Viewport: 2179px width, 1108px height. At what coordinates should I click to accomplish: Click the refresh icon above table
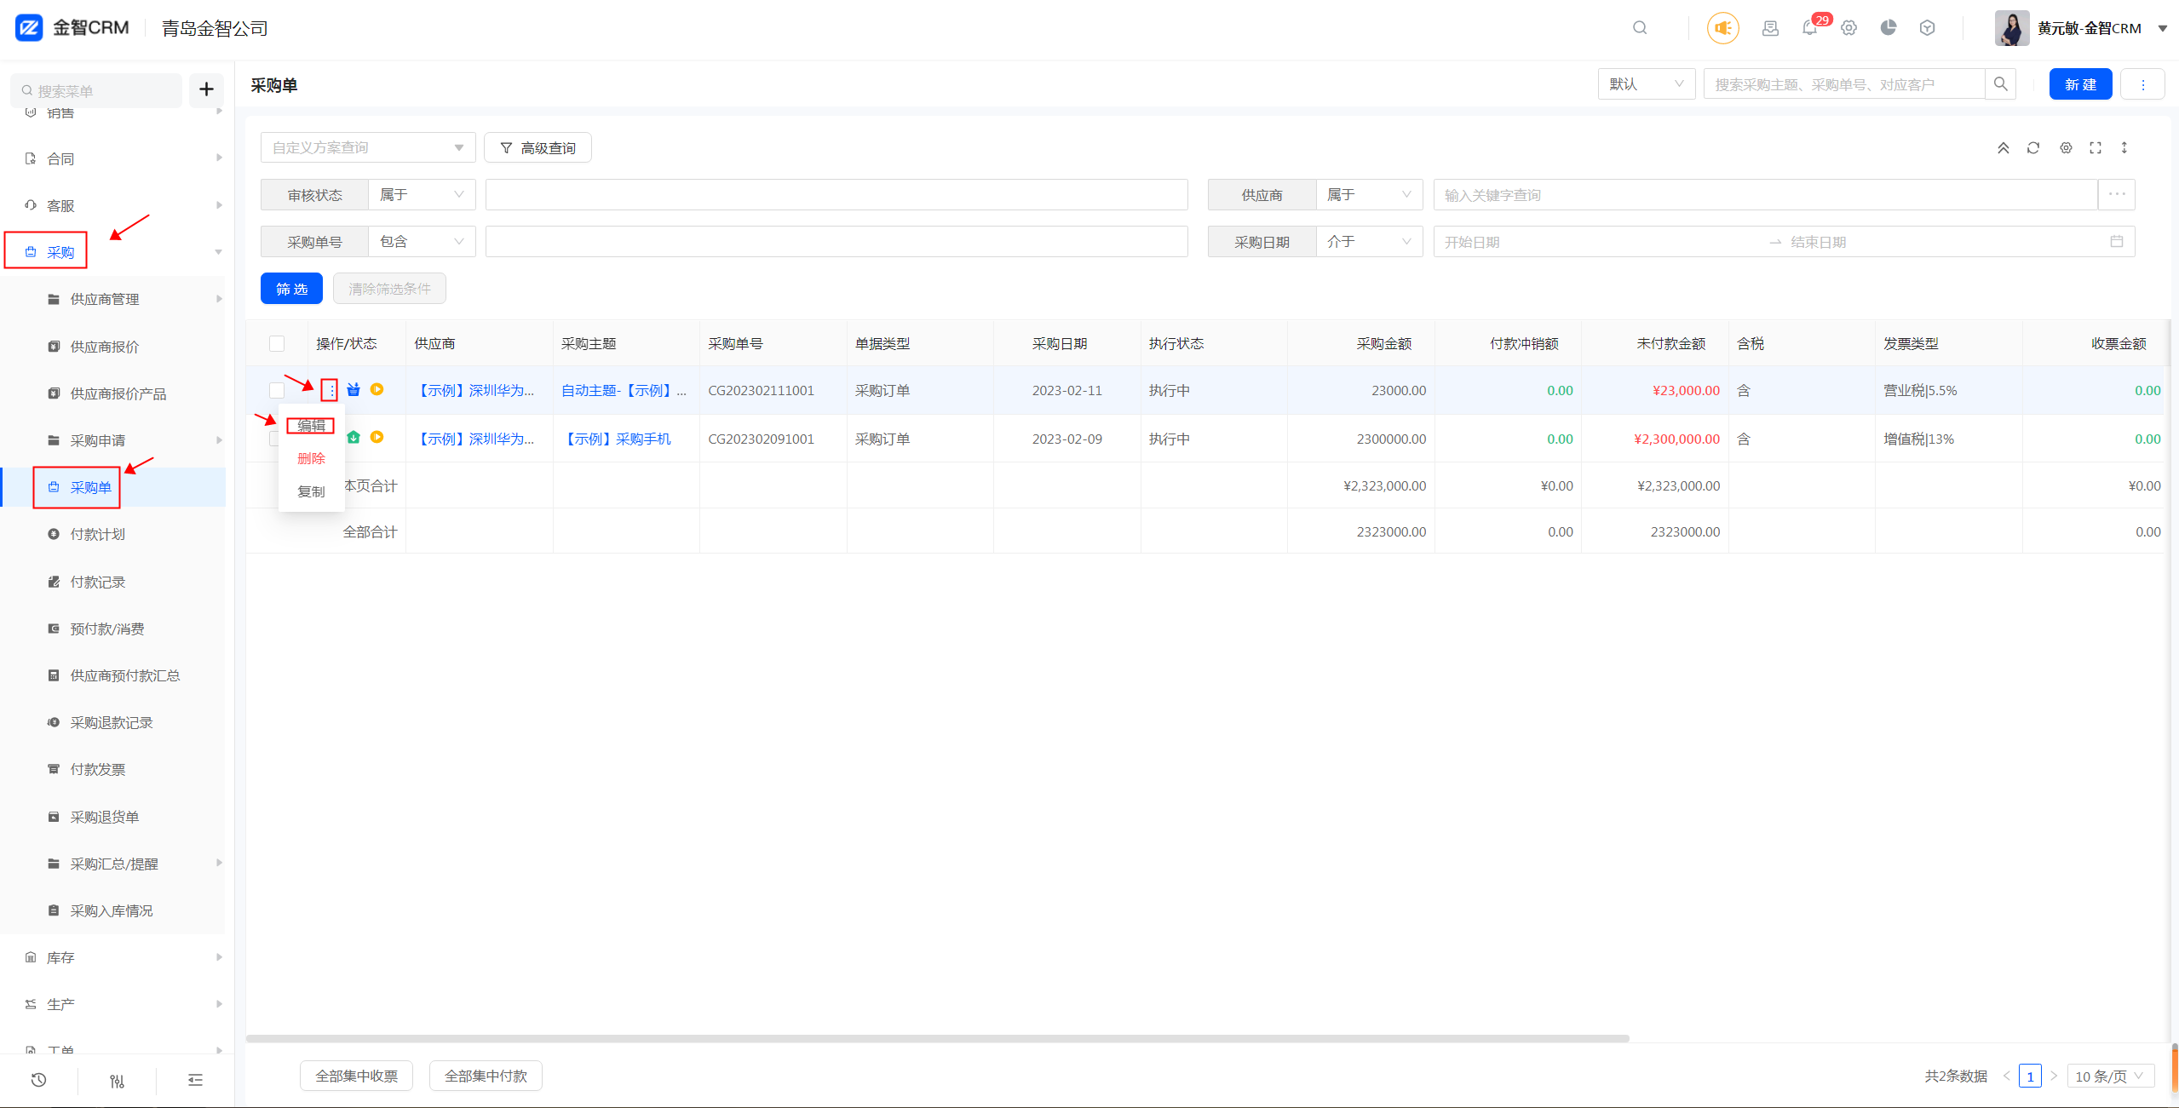(x=2033, y=148)
